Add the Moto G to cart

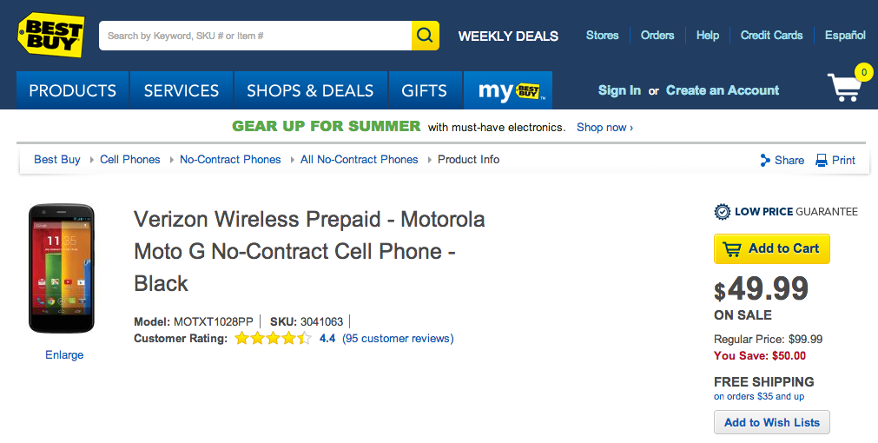772,248
